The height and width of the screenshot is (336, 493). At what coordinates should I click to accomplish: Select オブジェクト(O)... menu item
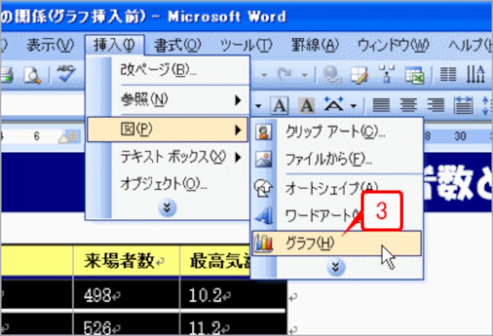click(168, 184)
